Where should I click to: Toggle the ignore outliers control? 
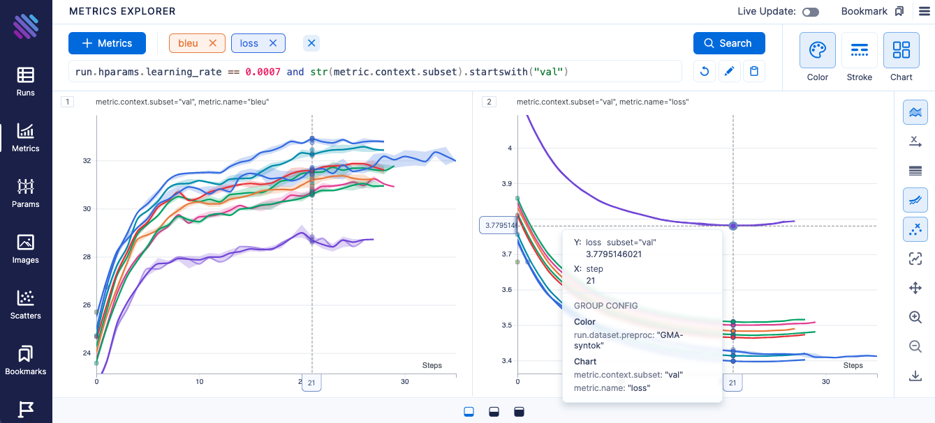pos(915,229)
